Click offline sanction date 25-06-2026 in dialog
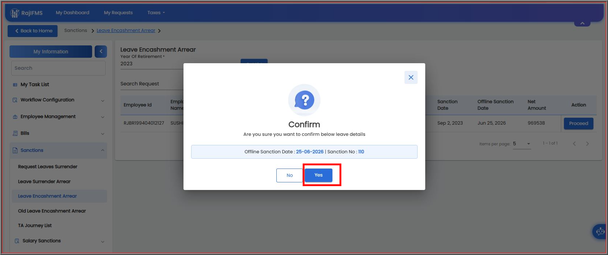 coord(310,152)
